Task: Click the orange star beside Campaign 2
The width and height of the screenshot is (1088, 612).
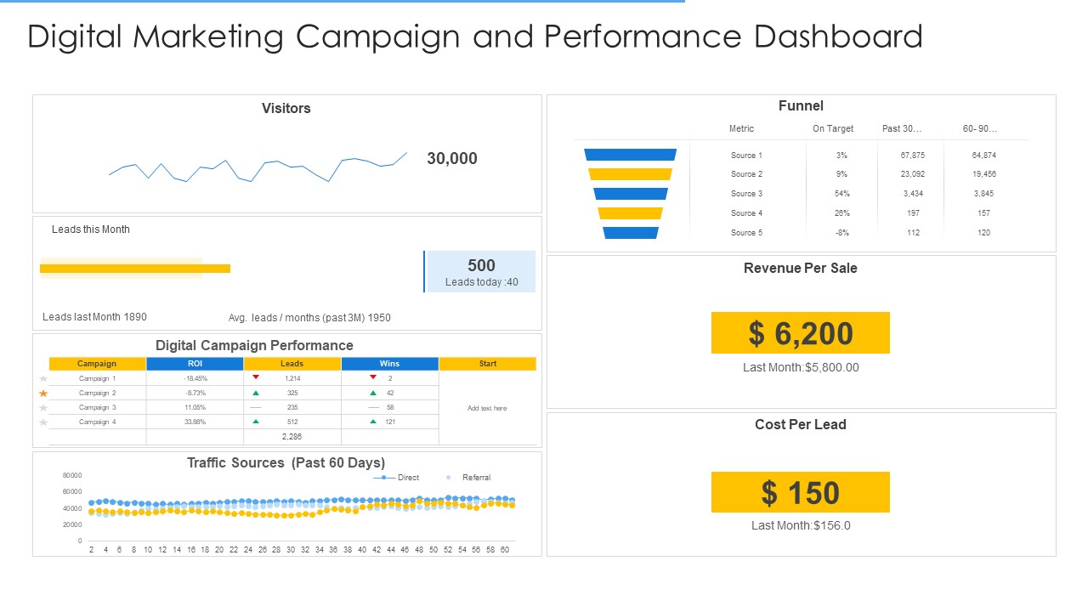Action: [x=43, y=394]
